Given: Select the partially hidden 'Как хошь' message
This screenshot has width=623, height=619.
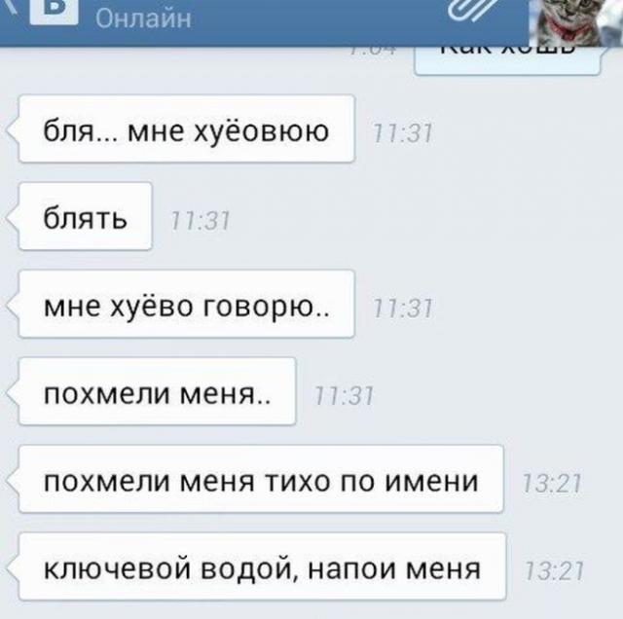Looking at the screenshot, I should [507, 60].
